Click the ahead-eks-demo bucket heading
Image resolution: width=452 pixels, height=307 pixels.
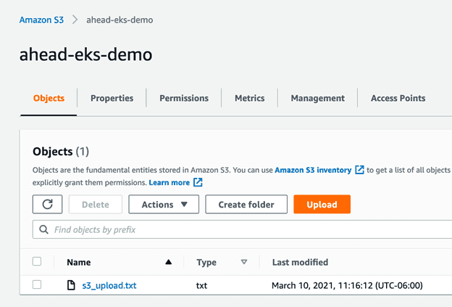tap(85, 54)
